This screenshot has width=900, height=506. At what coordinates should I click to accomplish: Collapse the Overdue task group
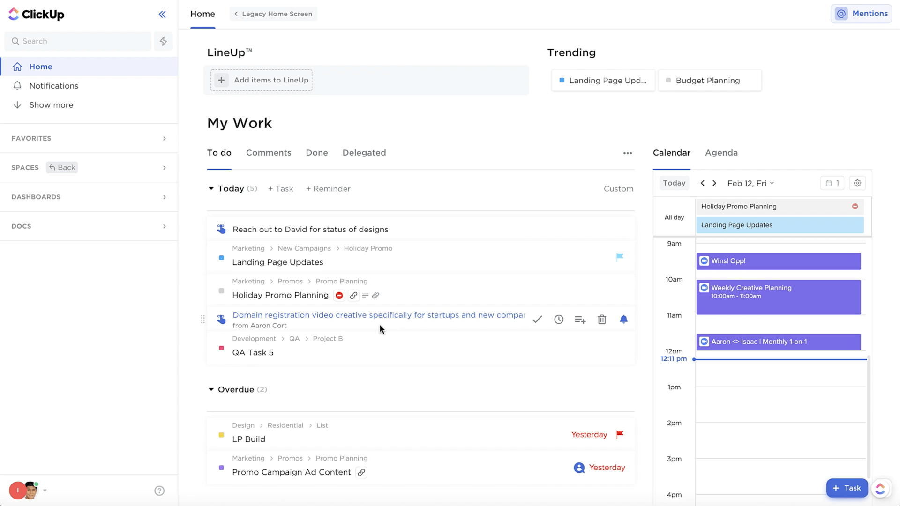click(211, 389)
